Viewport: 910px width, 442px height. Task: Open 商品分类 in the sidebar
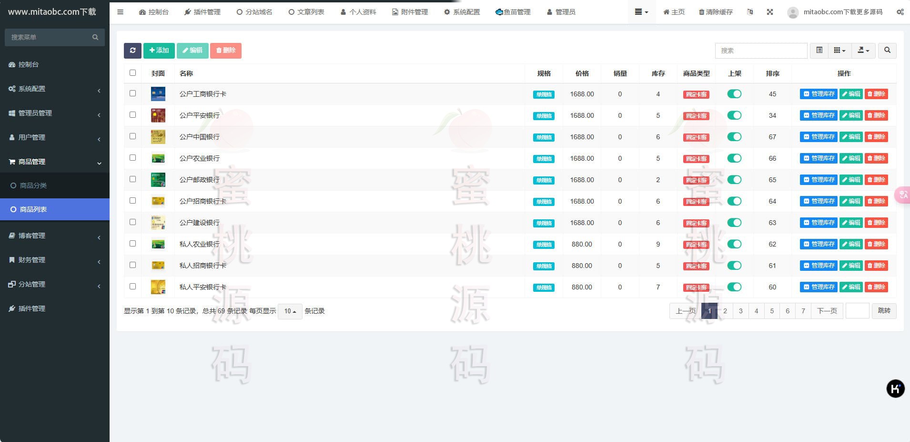pos(33,185)
